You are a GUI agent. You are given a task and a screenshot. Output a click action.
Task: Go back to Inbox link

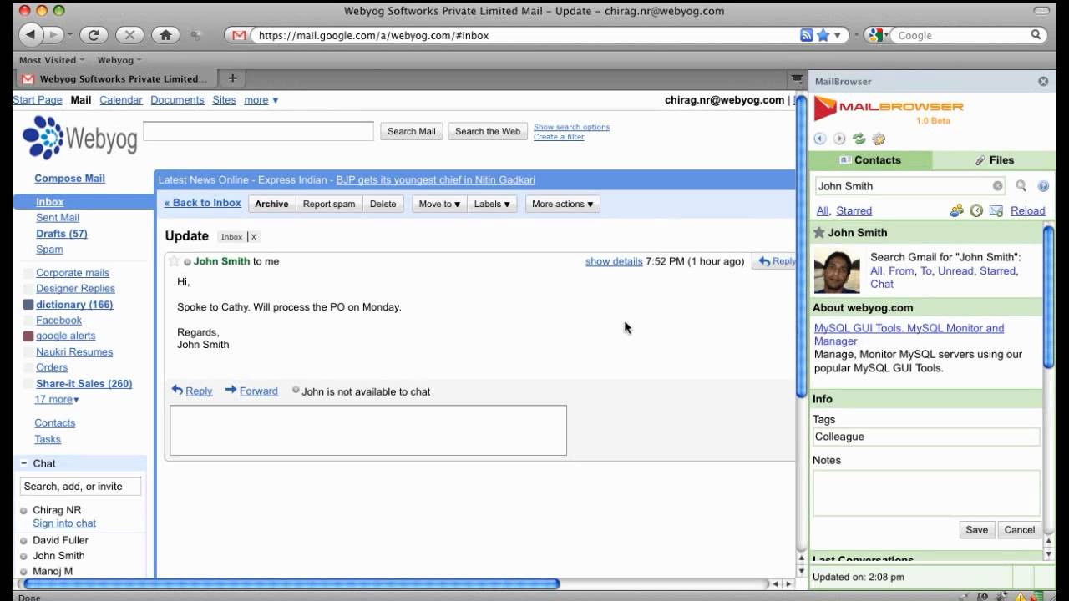click(x=203, y=203)
